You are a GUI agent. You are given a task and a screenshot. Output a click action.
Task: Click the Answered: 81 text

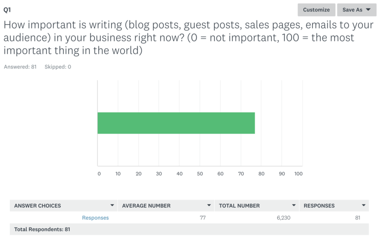20,67
